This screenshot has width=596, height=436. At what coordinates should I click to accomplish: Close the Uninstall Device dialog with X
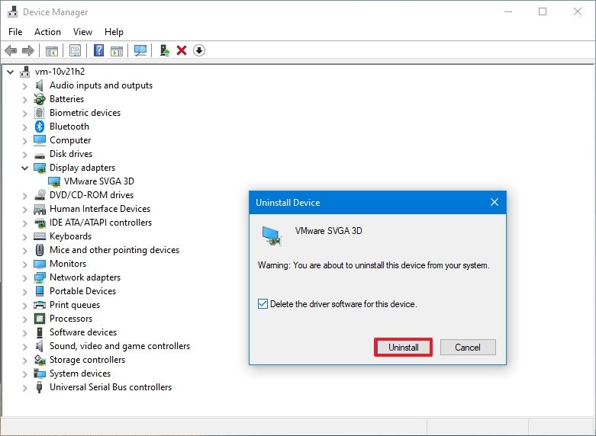coord(495,202)
